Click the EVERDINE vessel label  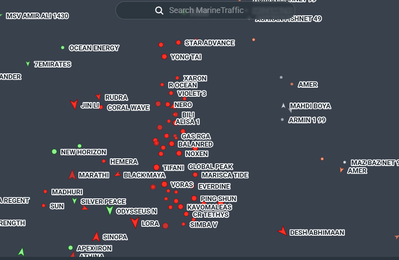[x=214, y=186]
